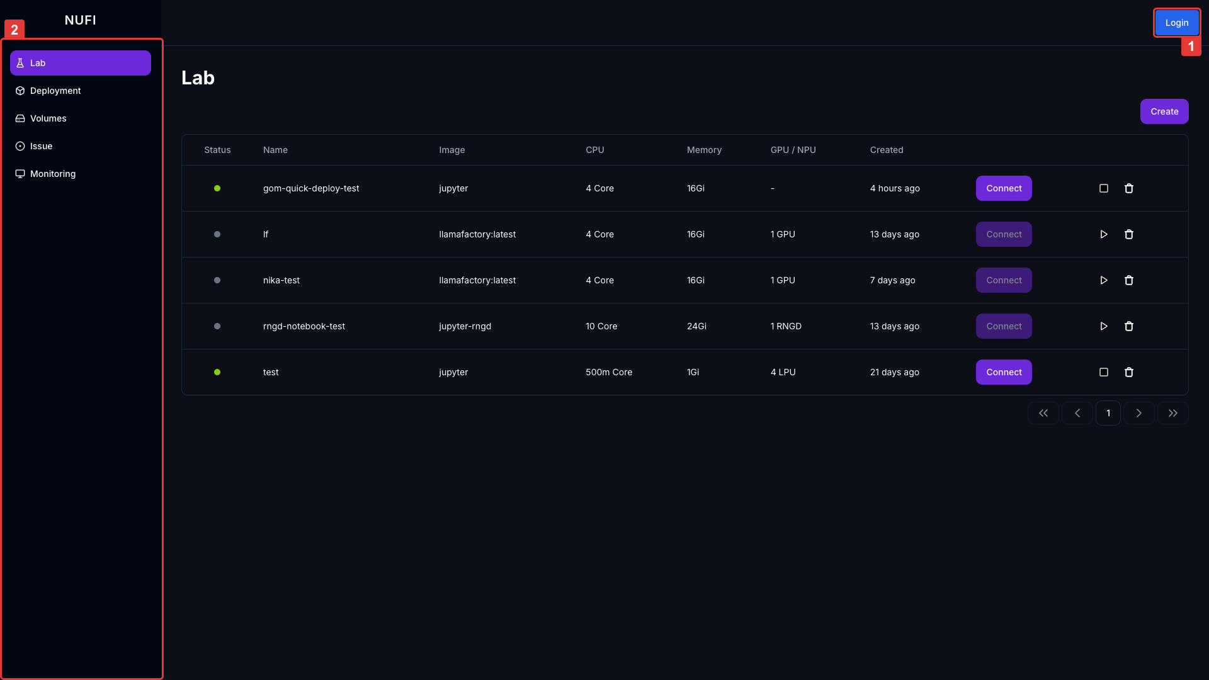The image size is (1209, 680).
Task: Click the trash icon for test lab
Action: tap(1128, 372)
